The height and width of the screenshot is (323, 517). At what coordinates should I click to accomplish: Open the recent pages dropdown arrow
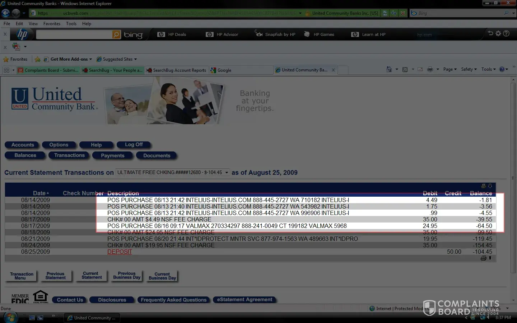tap(24, 13)
